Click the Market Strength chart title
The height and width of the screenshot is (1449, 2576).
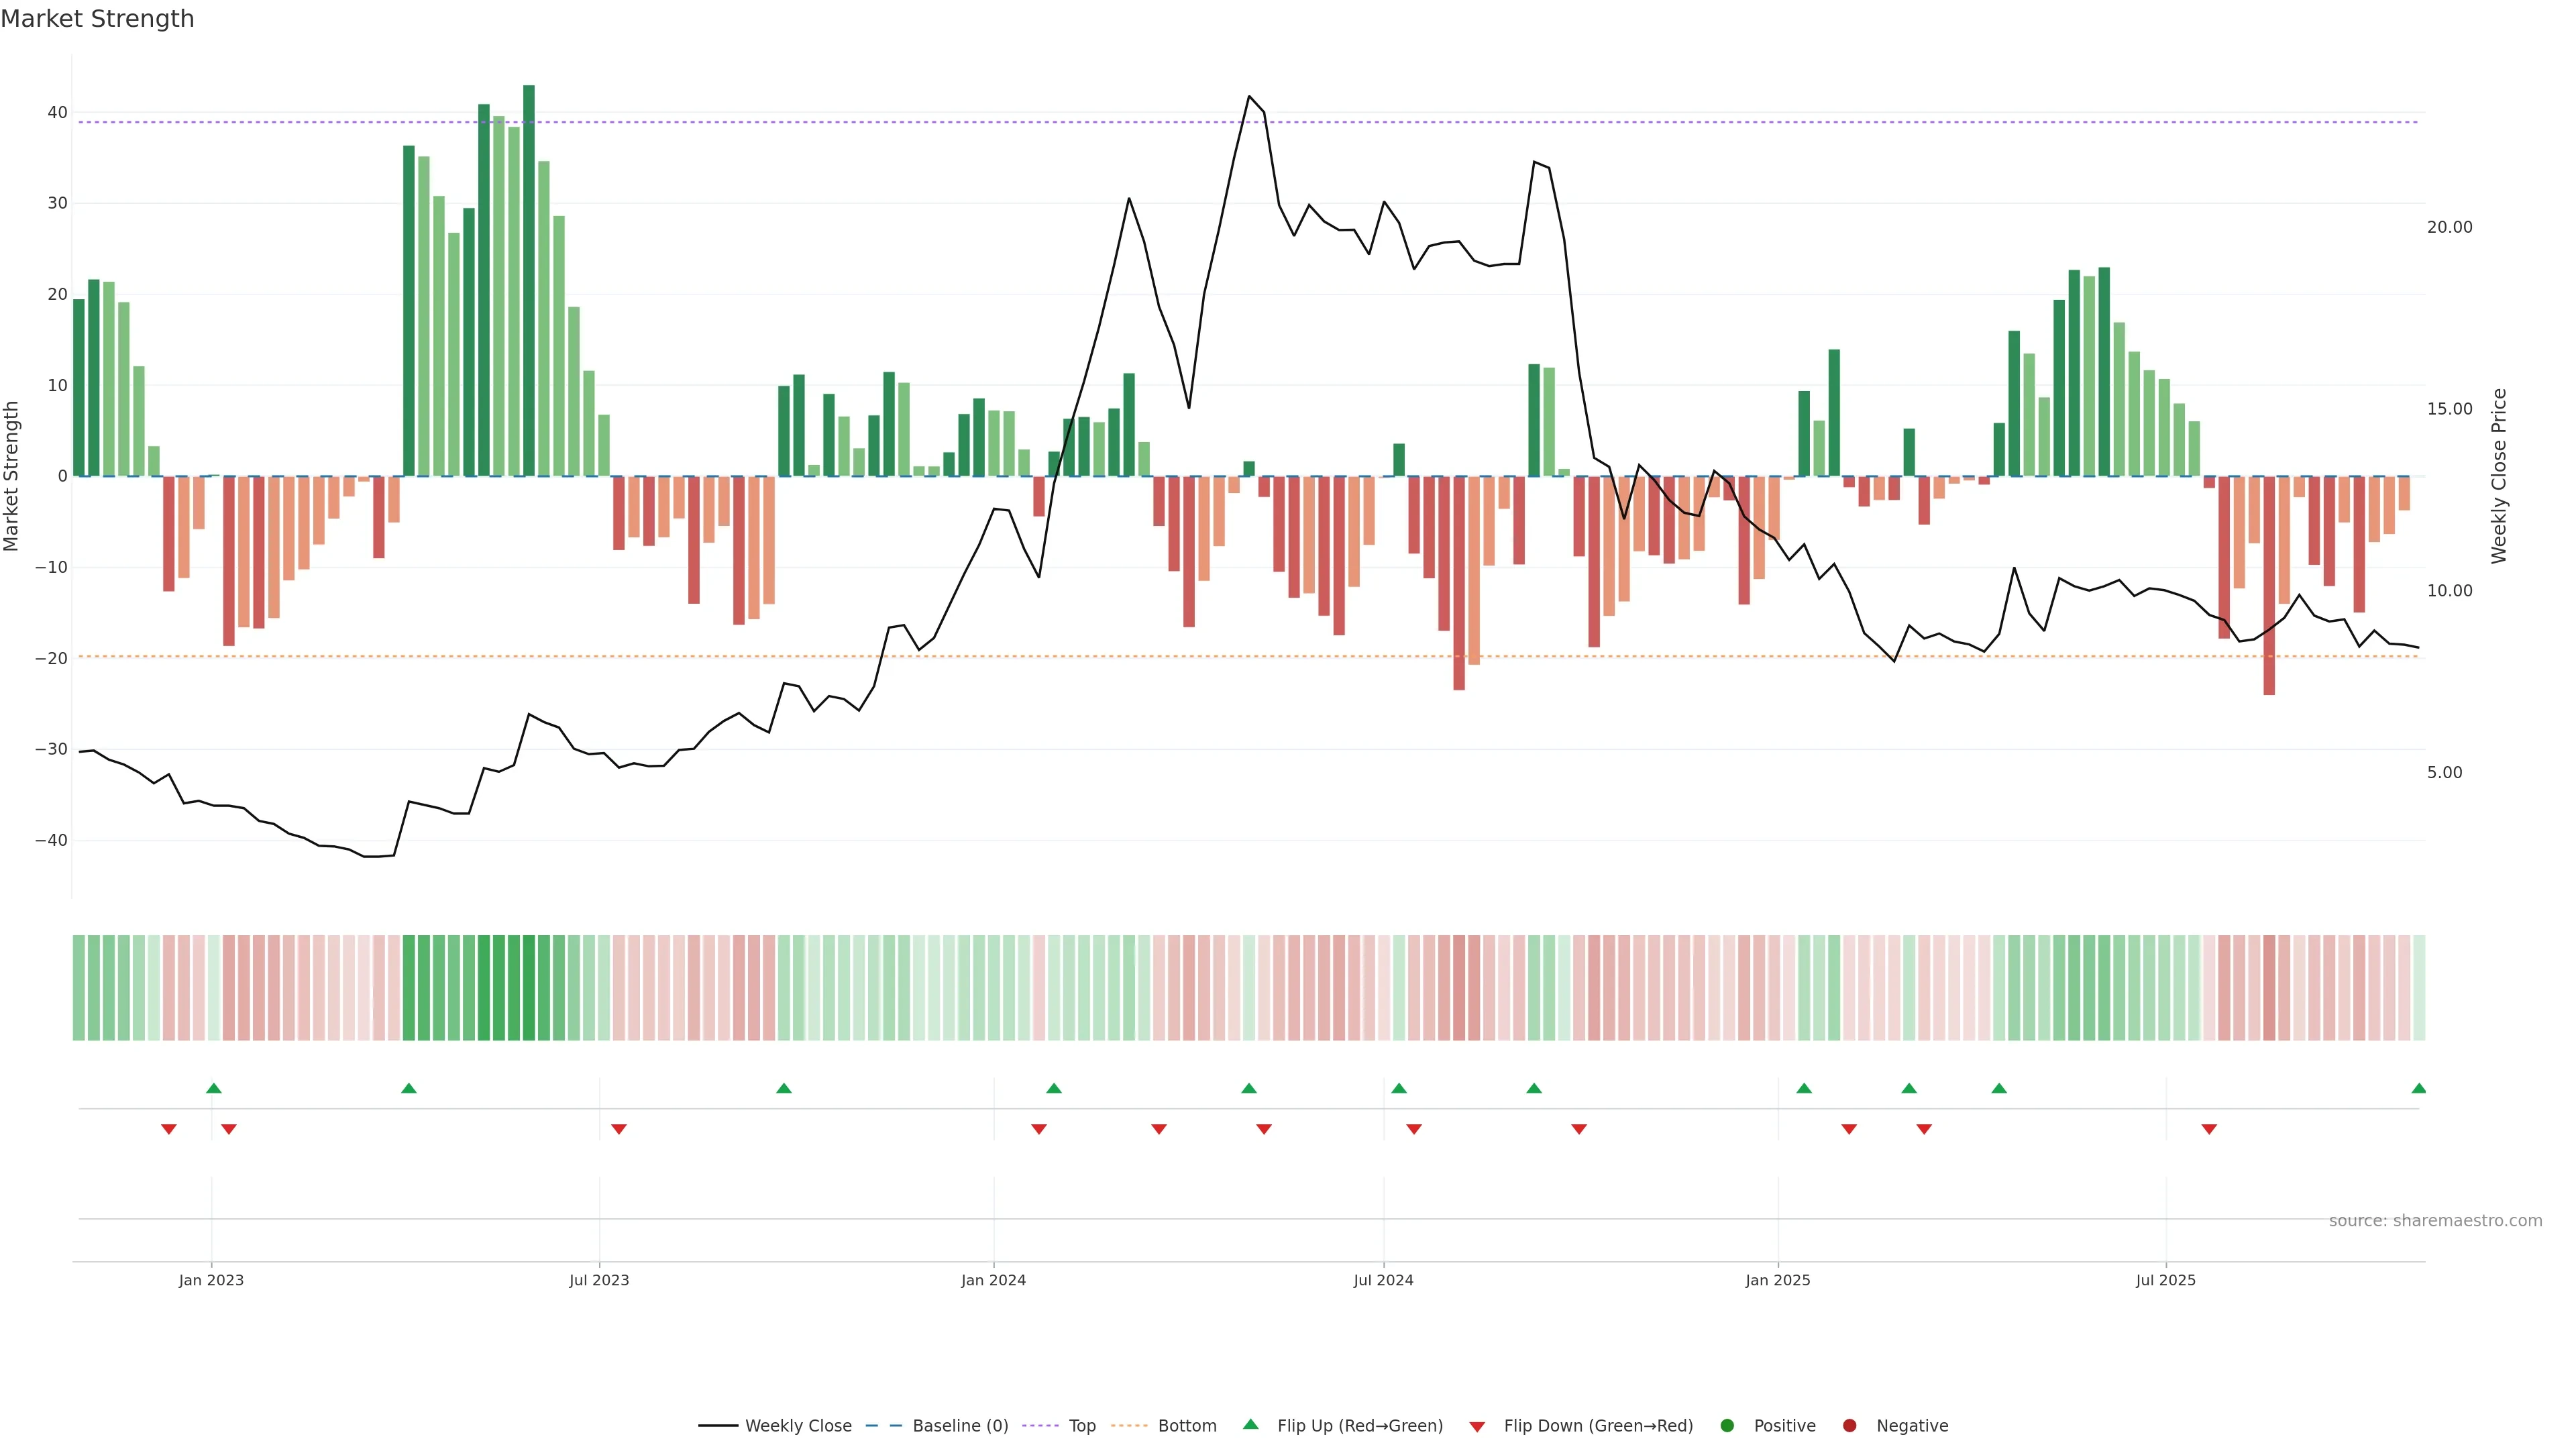tap(97, 19)
